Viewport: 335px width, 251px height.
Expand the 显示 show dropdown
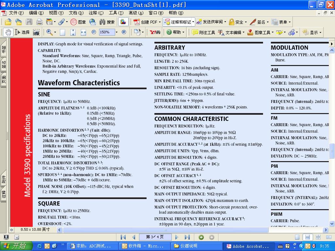click(321, 33)
